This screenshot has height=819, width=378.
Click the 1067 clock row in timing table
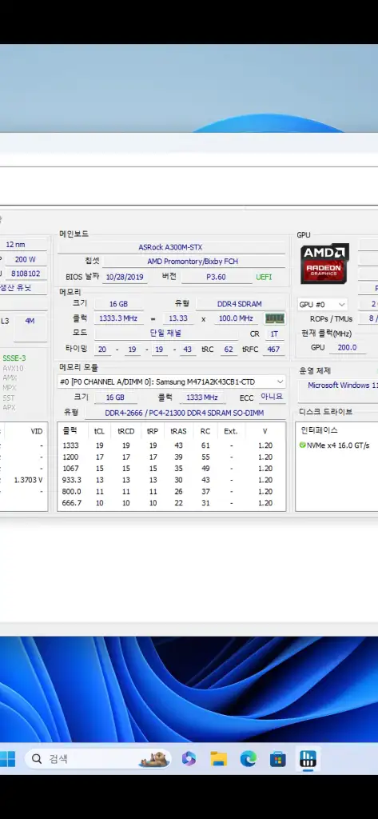pos(172,469)
